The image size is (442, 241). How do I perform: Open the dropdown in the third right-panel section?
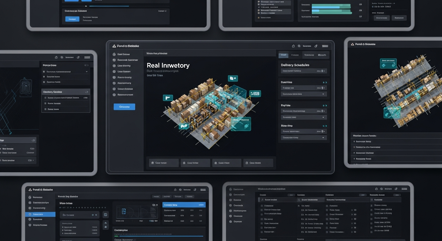pos(304,117)
